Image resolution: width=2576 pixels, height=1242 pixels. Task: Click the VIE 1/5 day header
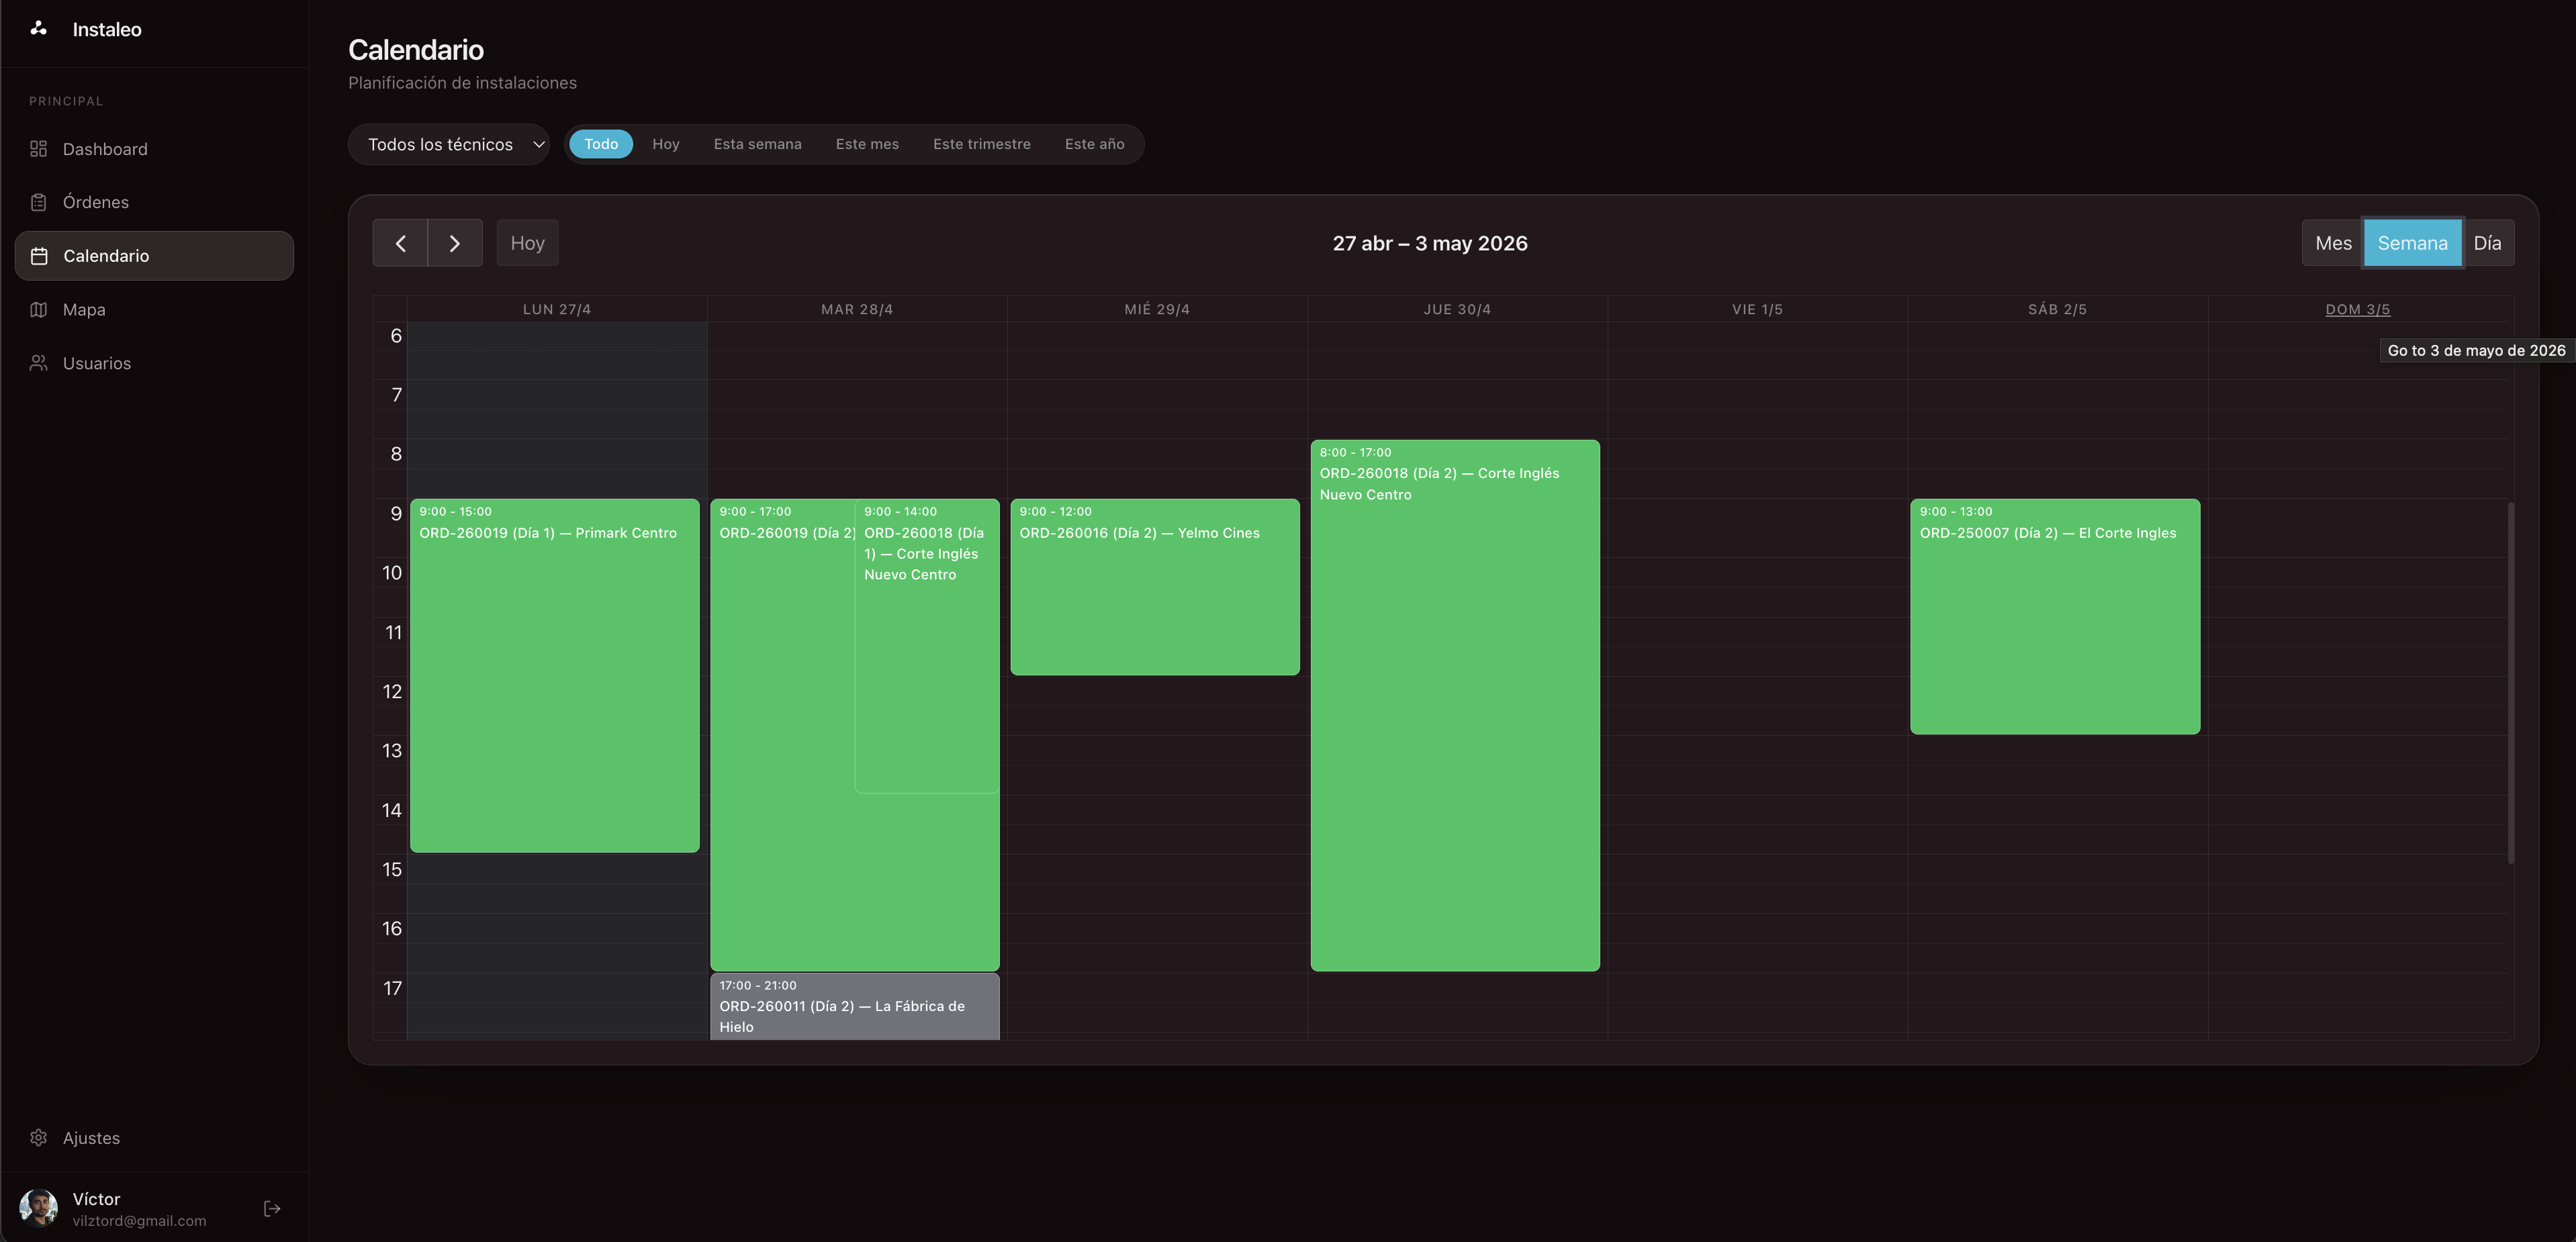coord(1757,310)
